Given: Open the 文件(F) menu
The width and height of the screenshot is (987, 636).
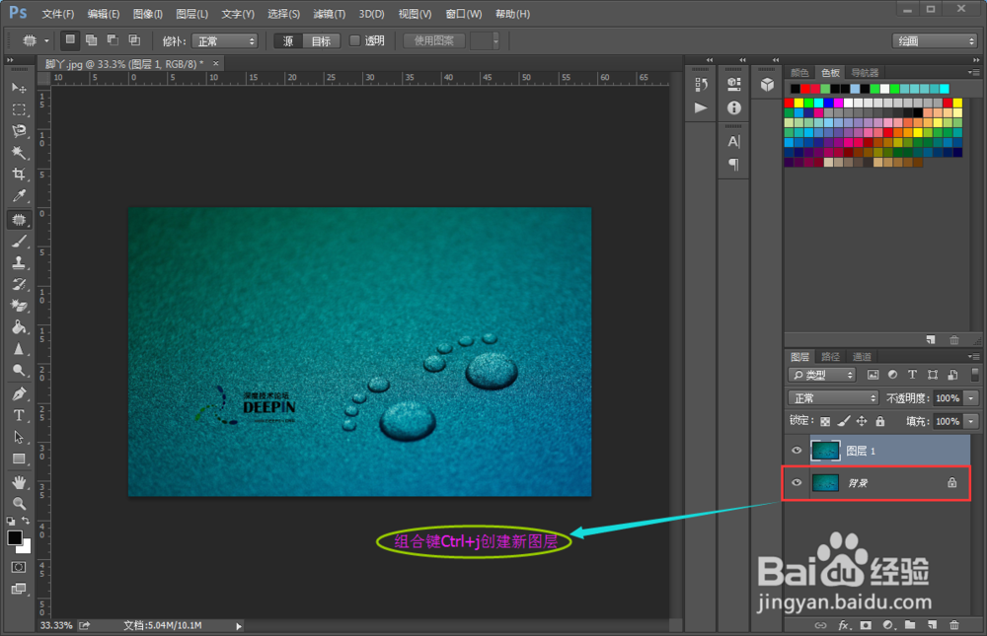Looking at the screenshot, I should coord(58,13).
